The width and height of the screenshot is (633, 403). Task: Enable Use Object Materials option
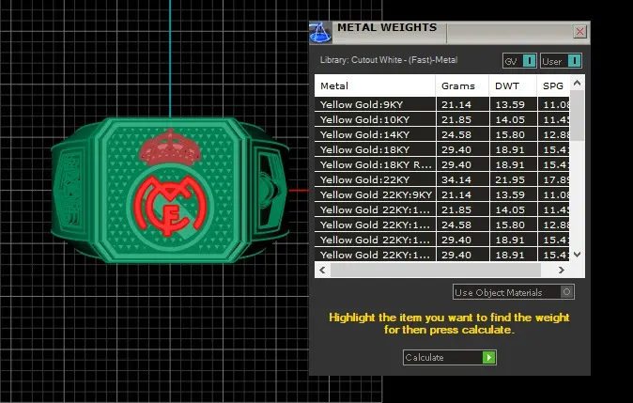point(566,292)
